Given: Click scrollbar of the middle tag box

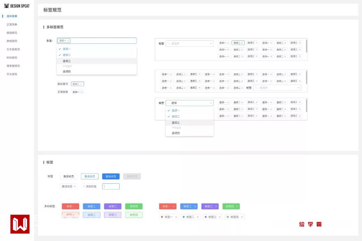Looking at the screenshot, I should (306, 78).
